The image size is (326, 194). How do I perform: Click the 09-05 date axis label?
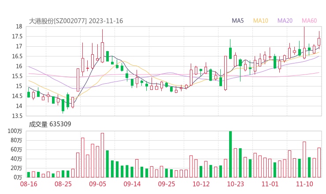click(97, 184)
